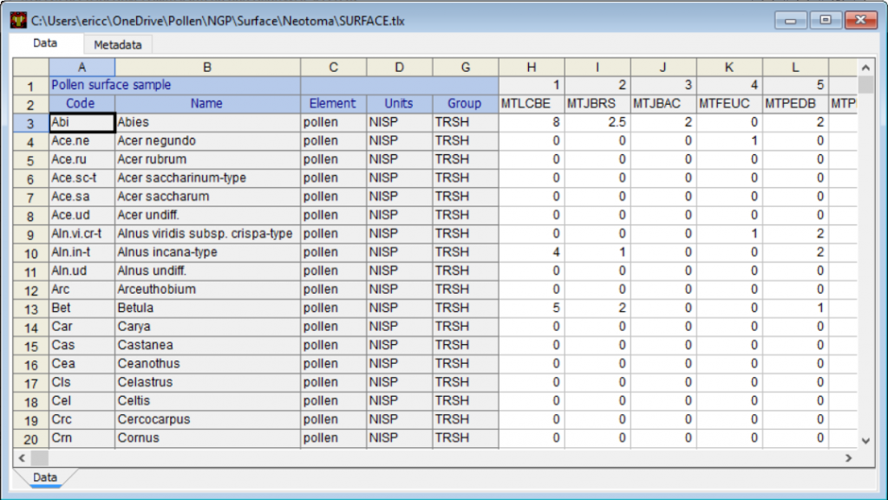Click the 'Element' column label cell
888x500 pixels.
[334, 104]
